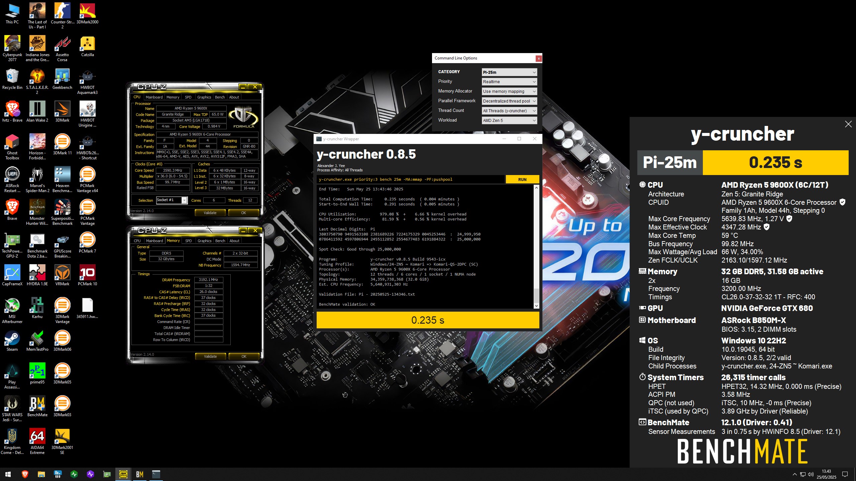Screen dimensions: 856x481
Task: Select the 3DMark2001 SE desktop icon
Action: click(x=63, y=442)
